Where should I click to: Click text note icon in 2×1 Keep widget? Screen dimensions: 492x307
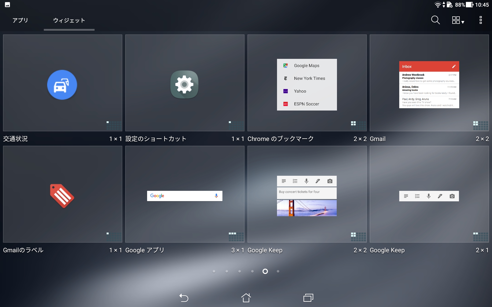[406, 196]
